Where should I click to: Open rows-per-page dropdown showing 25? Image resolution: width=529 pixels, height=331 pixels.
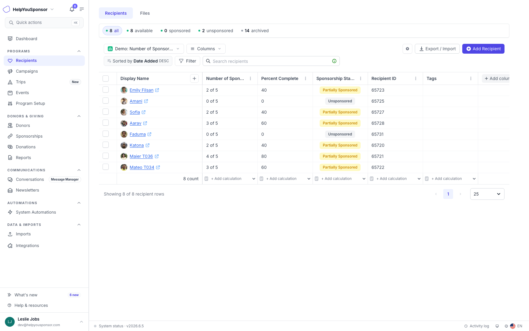[487, 194]
